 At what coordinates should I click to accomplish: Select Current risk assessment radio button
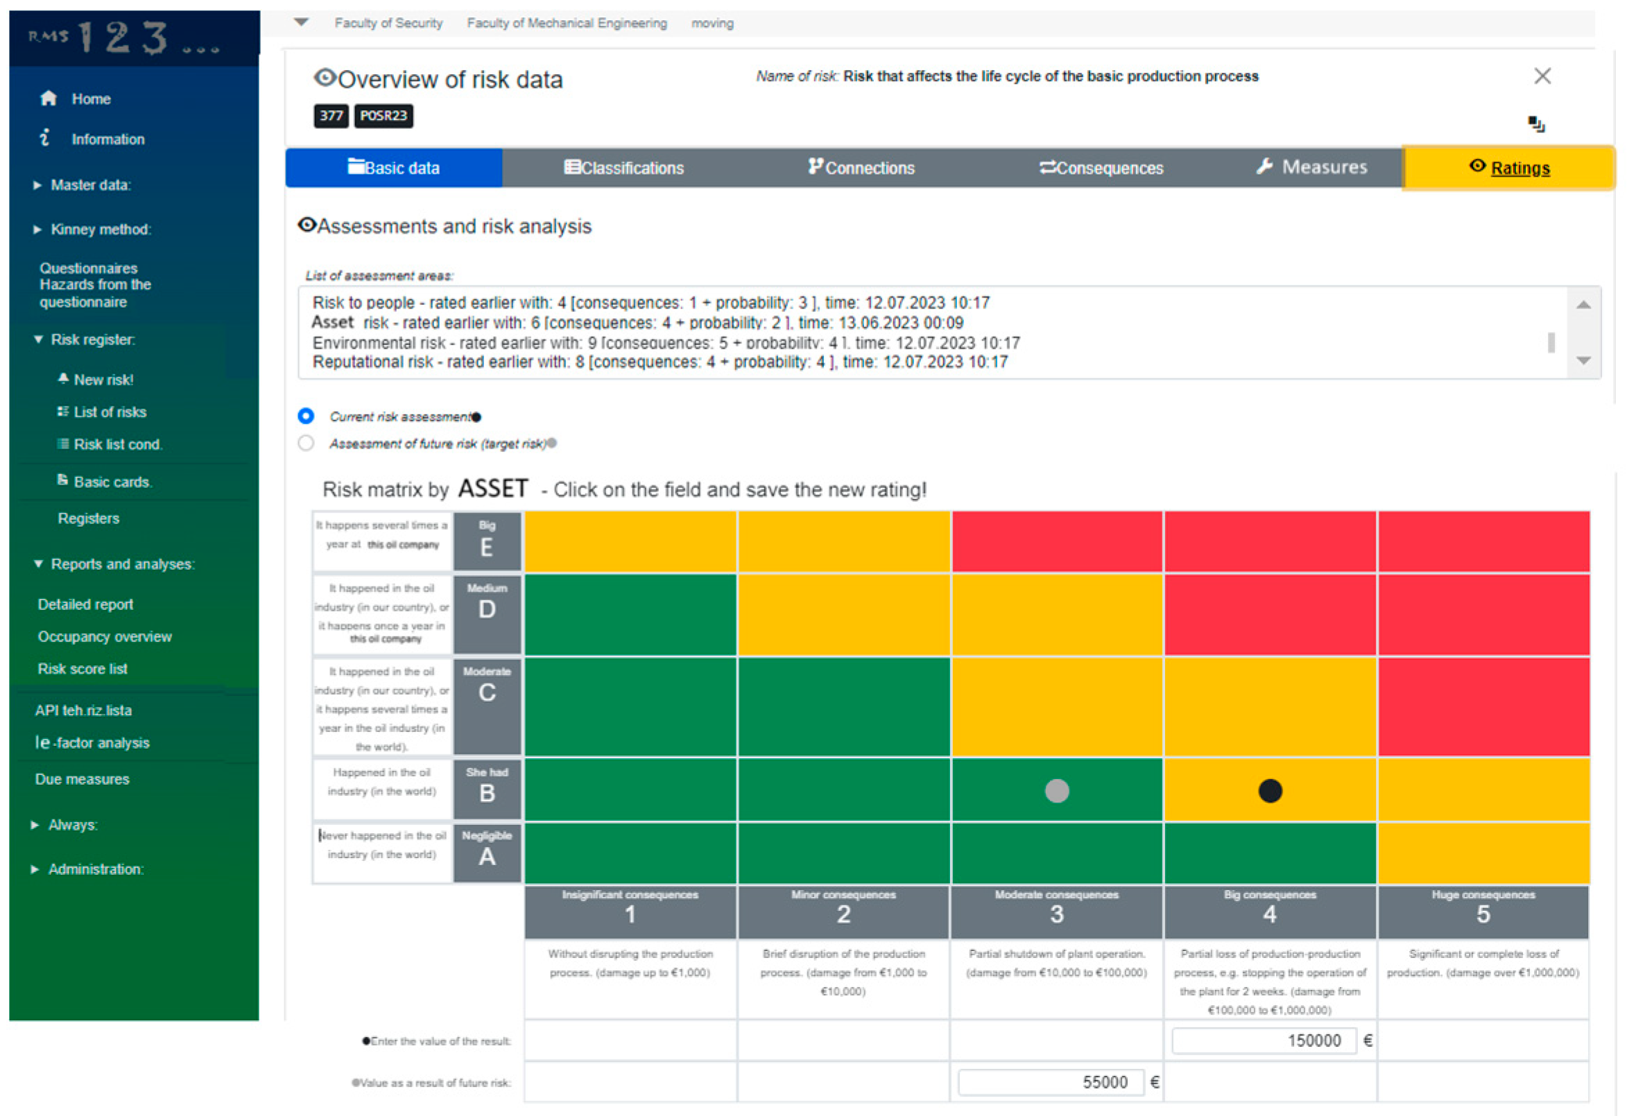click(306, 417)
